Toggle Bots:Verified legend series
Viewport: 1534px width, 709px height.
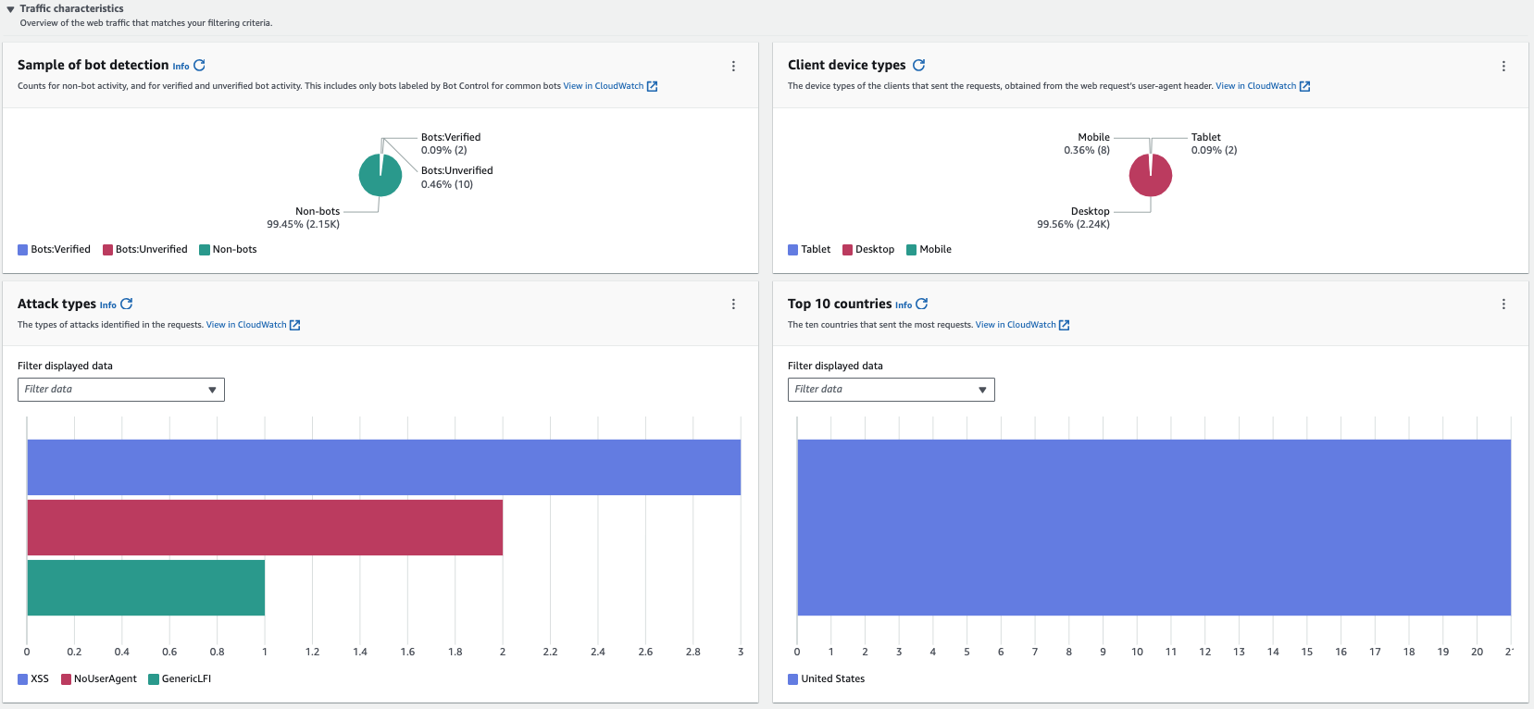(x=55, y=250)
